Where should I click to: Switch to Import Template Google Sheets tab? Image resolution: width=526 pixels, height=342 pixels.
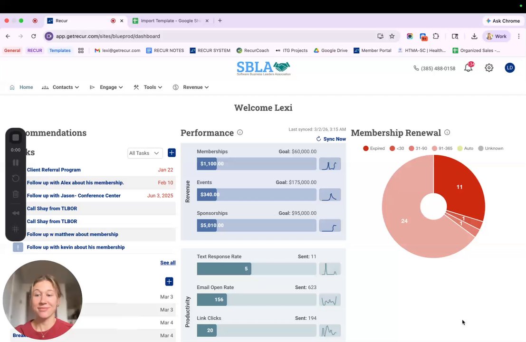coord(171,21)
